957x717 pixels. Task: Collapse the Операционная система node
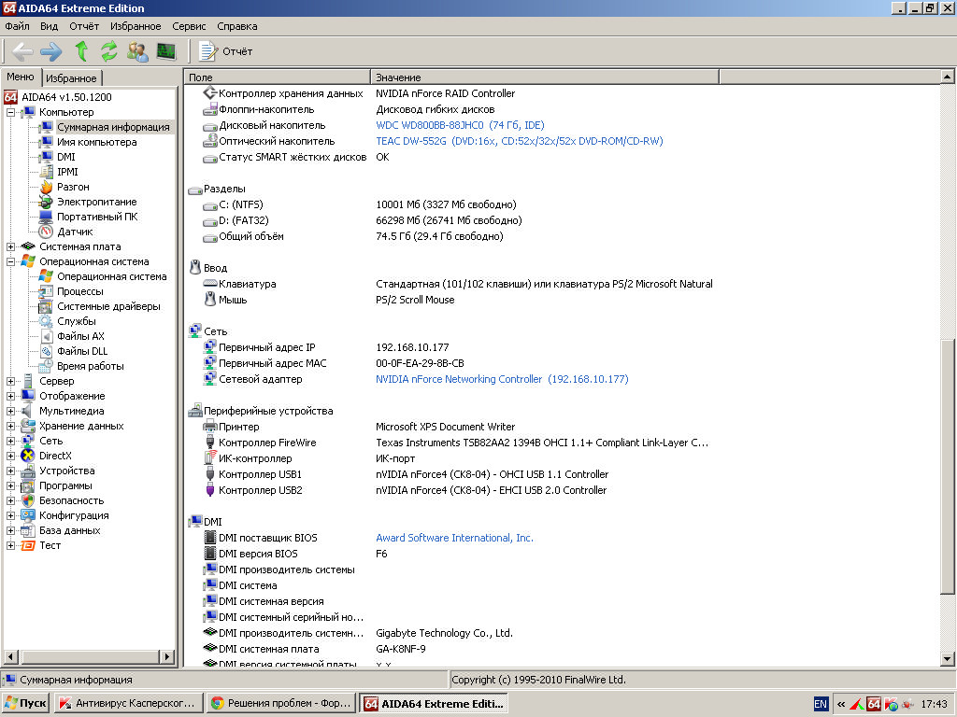[11, 261]
